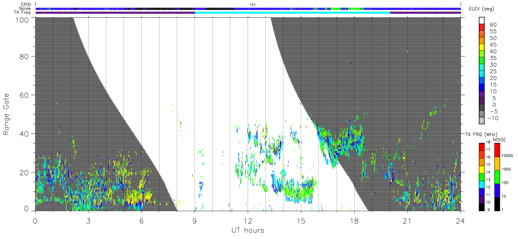Click the 10000 label on the NOISE scale
Viewport: 518px width, 239px height.
(507, 155)
